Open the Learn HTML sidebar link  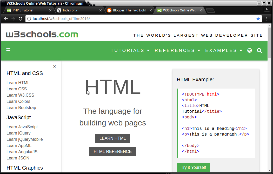coord(18,83)
